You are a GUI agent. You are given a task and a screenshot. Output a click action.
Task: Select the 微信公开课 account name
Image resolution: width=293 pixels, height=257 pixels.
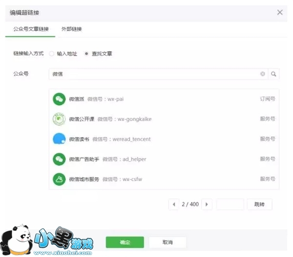82,119
